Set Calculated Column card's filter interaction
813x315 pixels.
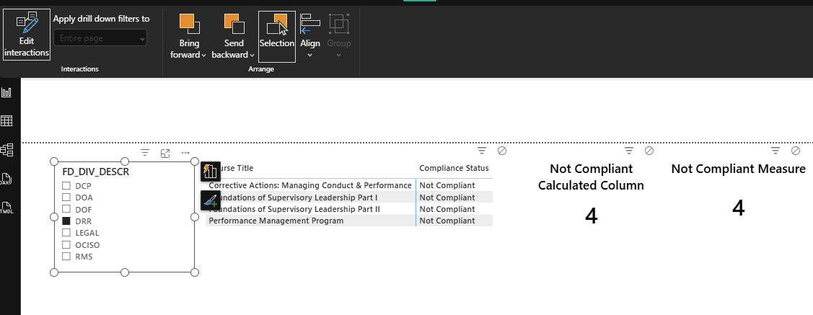pyautogui.click(x=629, y=150)
